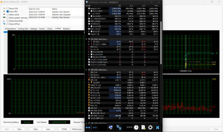Click HWiNFO shrink sensor columns arrows icon
This screenshot has width=223, height=132.
95,128
